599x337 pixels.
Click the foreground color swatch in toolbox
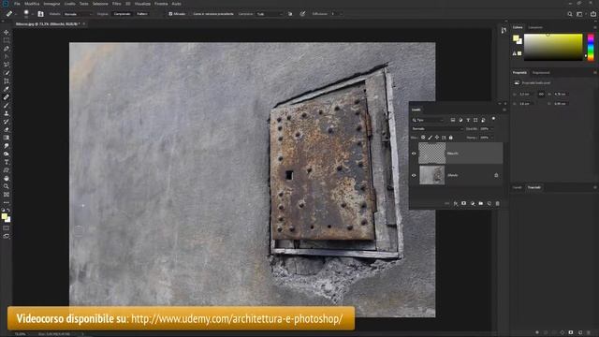pos(4,216)
